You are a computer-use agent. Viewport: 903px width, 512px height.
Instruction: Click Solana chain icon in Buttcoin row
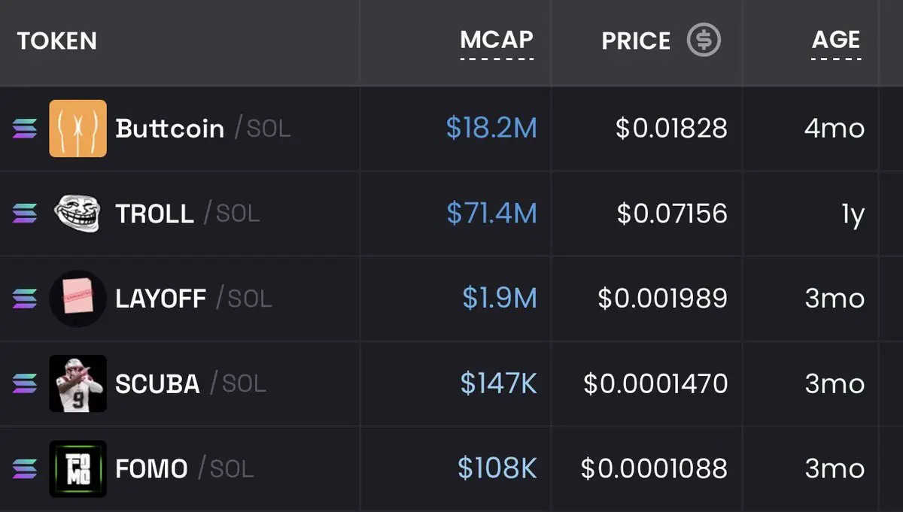point(25,129)
